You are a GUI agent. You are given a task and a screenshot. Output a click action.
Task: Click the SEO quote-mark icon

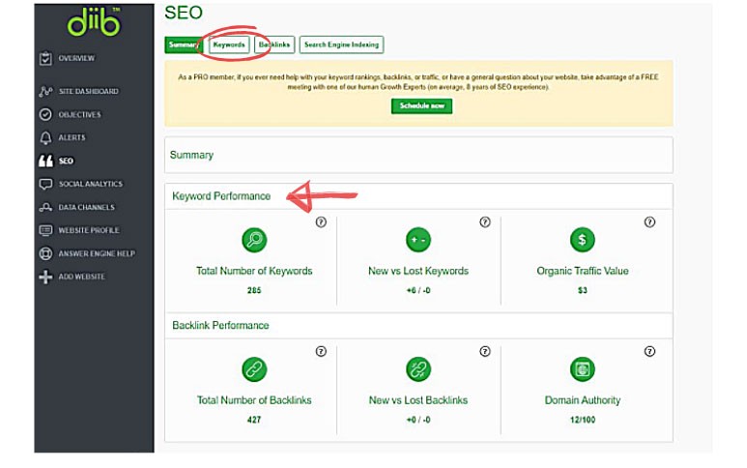point(45,161)
